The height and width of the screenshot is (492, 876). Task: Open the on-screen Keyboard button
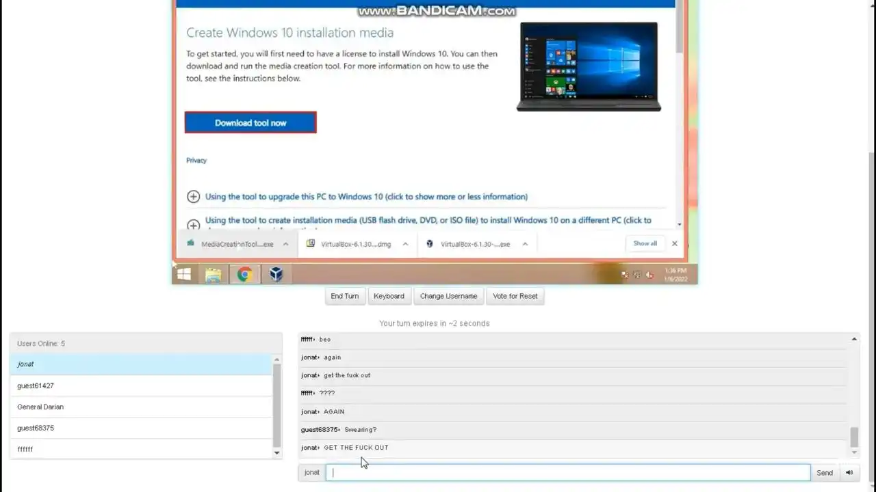click(389, 296)
